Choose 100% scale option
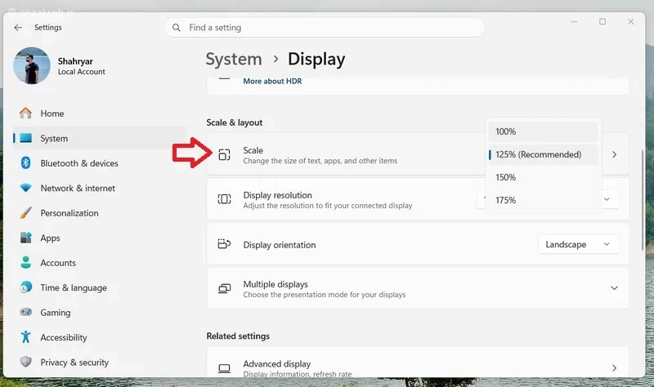 click(x=543, y=131)
